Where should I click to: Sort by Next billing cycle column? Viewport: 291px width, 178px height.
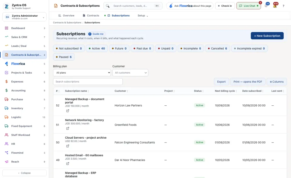[x=226, y=91]
